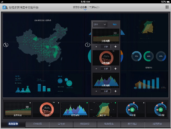Click the 15秒 field under the donut chart

click(x=106, y=69)
